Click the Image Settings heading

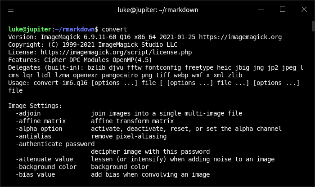click(35, 106)
